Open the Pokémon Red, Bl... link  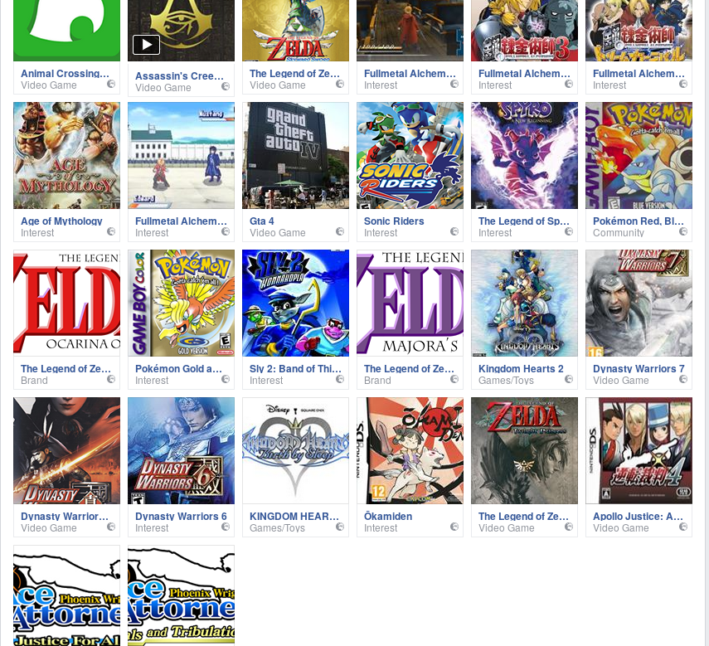pyautogui.click(x=638, y=221)
